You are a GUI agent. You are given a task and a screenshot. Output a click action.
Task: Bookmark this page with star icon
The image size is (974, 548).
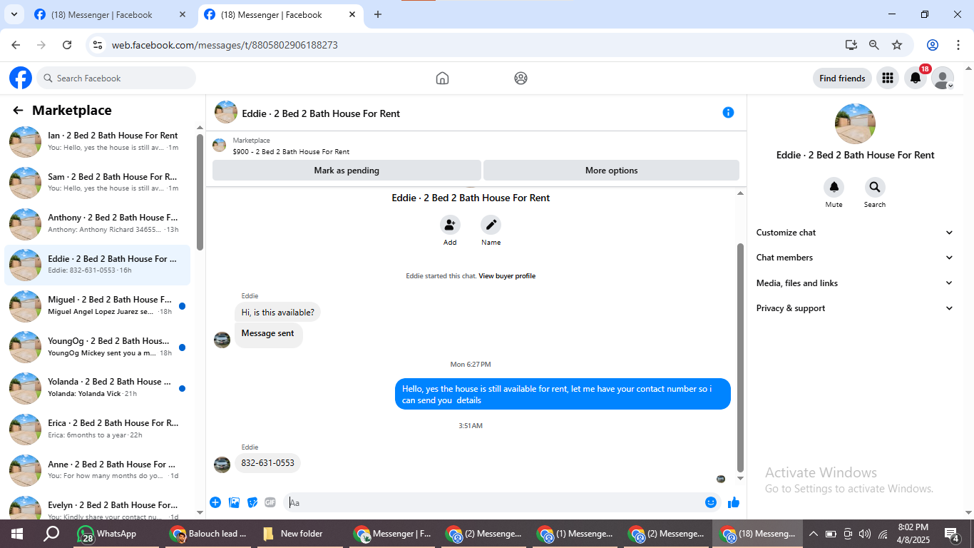pos(897,45)
